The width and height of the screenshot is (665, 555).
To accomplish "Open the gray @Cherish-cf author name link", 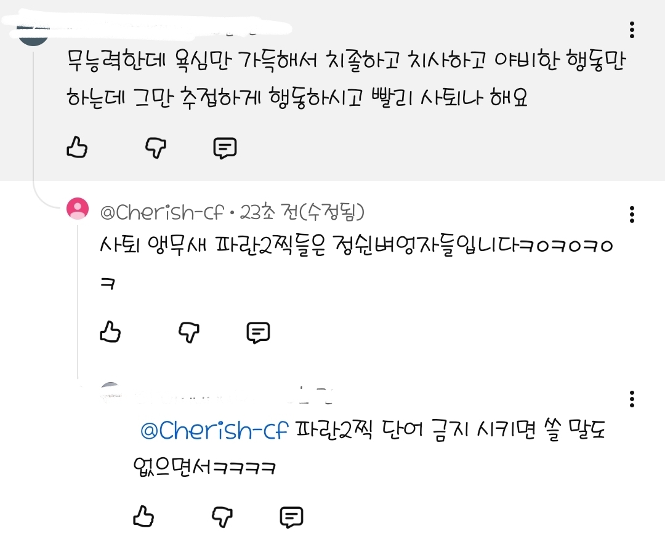I will 161,213.
